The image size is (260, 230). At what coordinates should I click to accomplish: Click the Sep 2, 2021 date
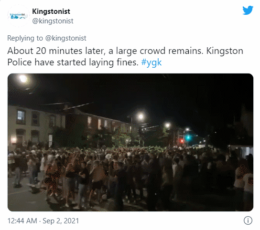[61, 221]
